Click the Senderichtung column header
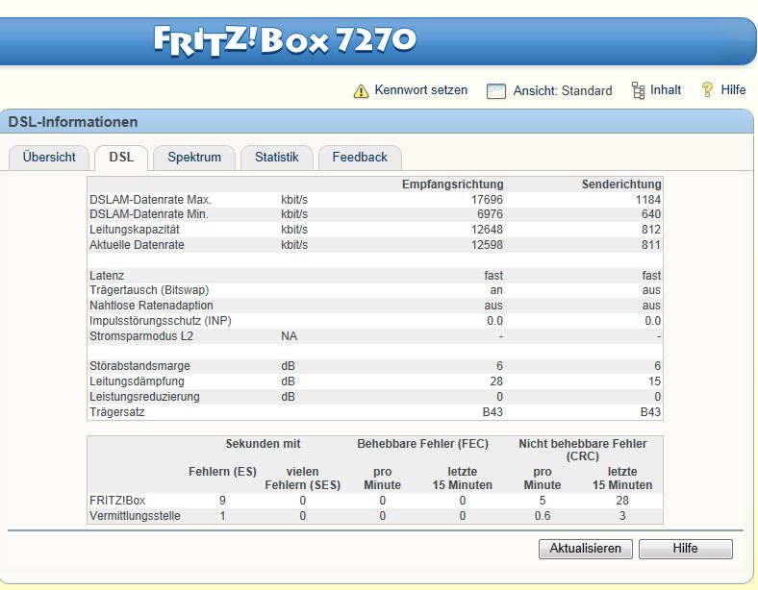The height and width of the screenshot is (590, 758). pyautogui.click(x=621, y=184)
